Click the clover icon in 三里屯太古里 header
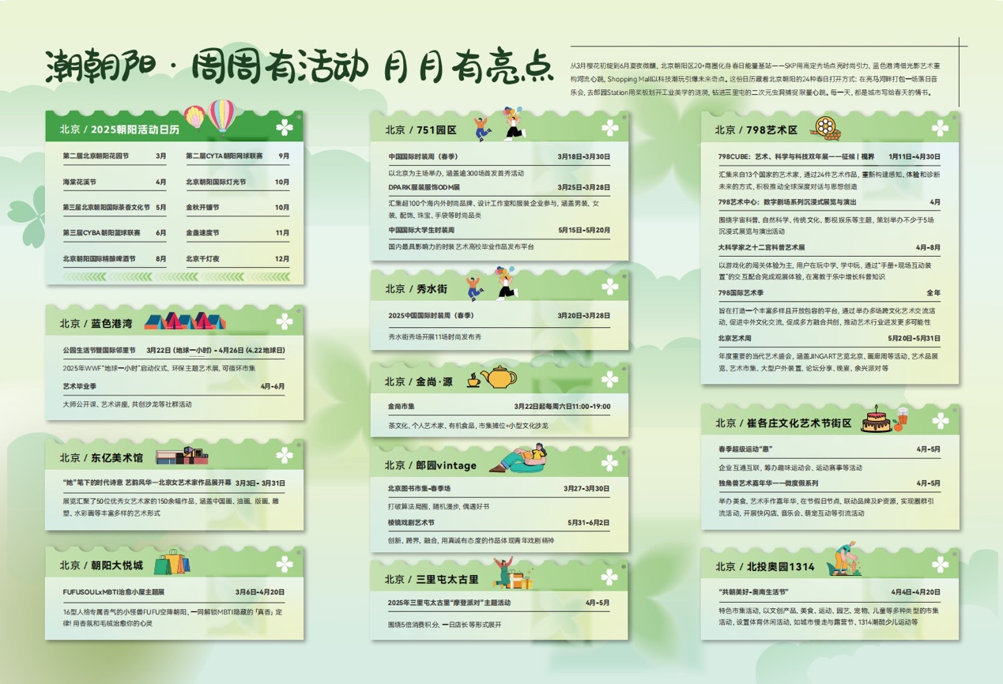Image resolution: width=1003 pixels, height=684 pixels. point(609,578)
